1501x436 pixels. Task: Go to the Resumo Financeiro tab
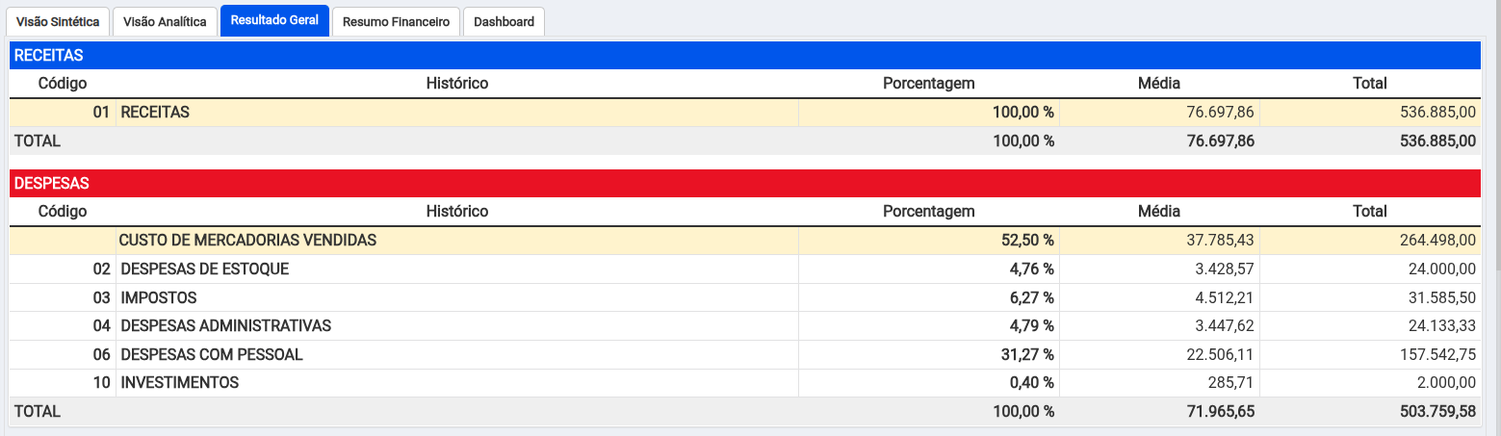(396, 21)
